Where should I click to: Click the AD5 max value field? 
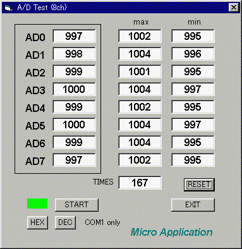pyautogui.click(x=140, y=124)
